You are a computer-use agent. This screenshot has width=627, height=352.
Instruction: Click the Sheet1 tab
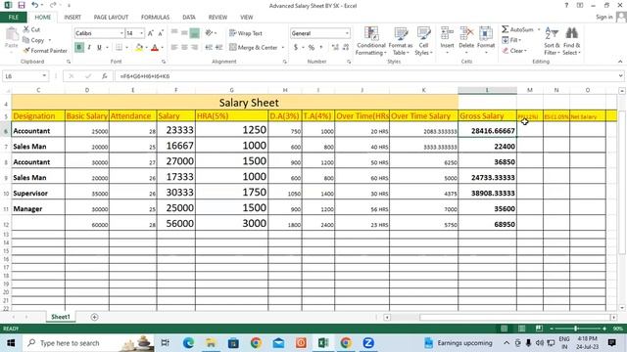(61, 317)
